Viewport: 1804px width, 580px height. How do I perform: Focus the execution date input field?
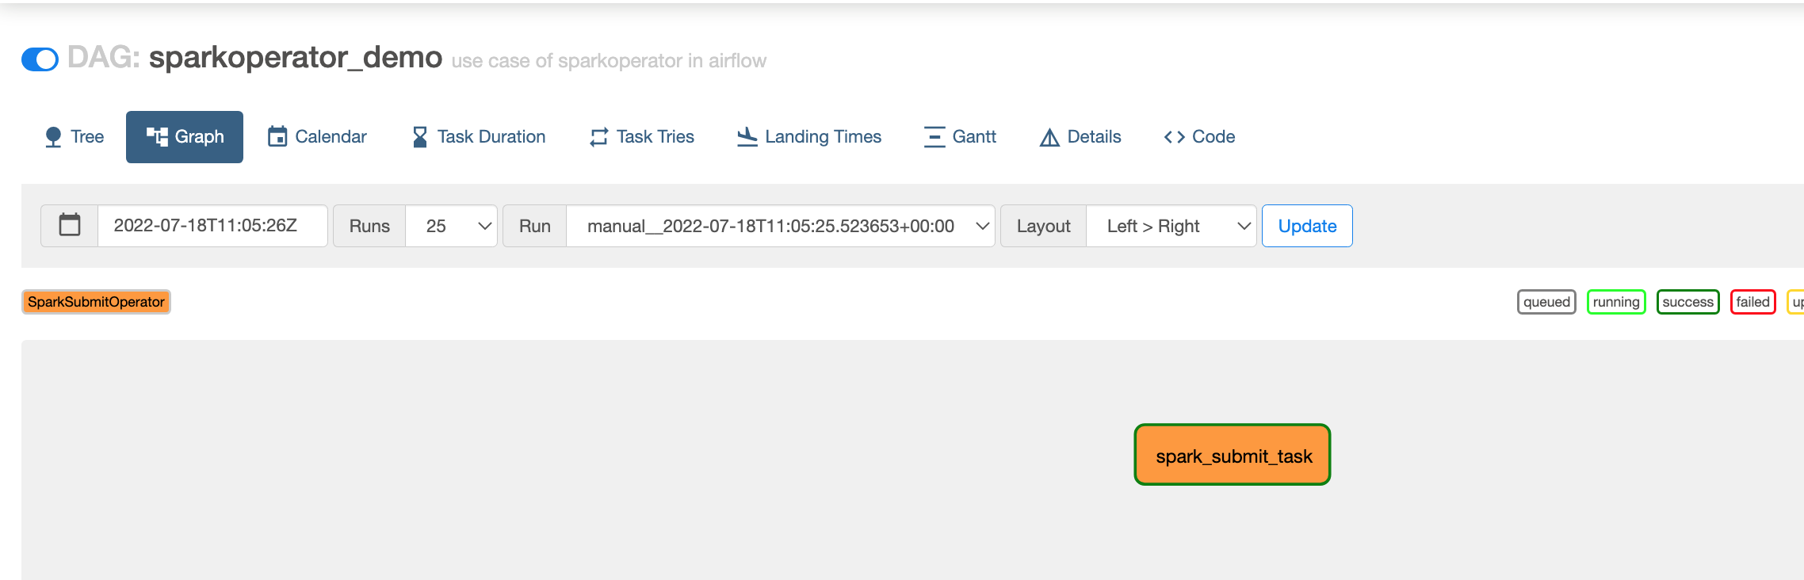point(212,226)
